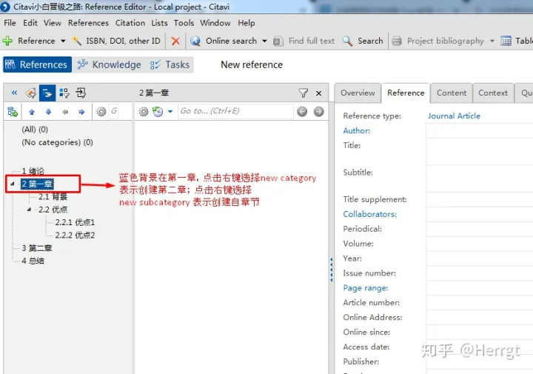Viewport: 533px width, 374px height.
Task: Click the Page range label link
Action: (x=366, y=288)
